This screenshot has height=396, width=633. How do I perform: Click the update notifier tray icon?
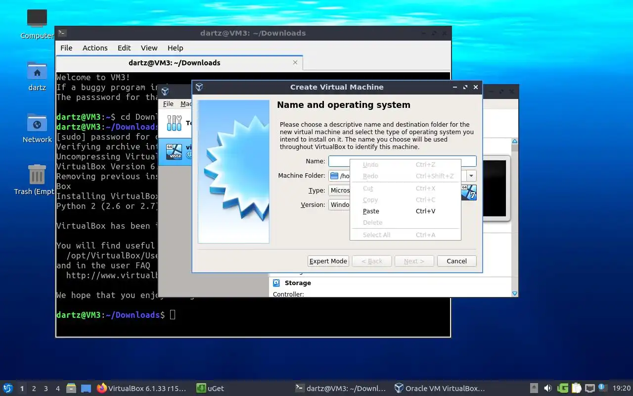pos(602,388)
